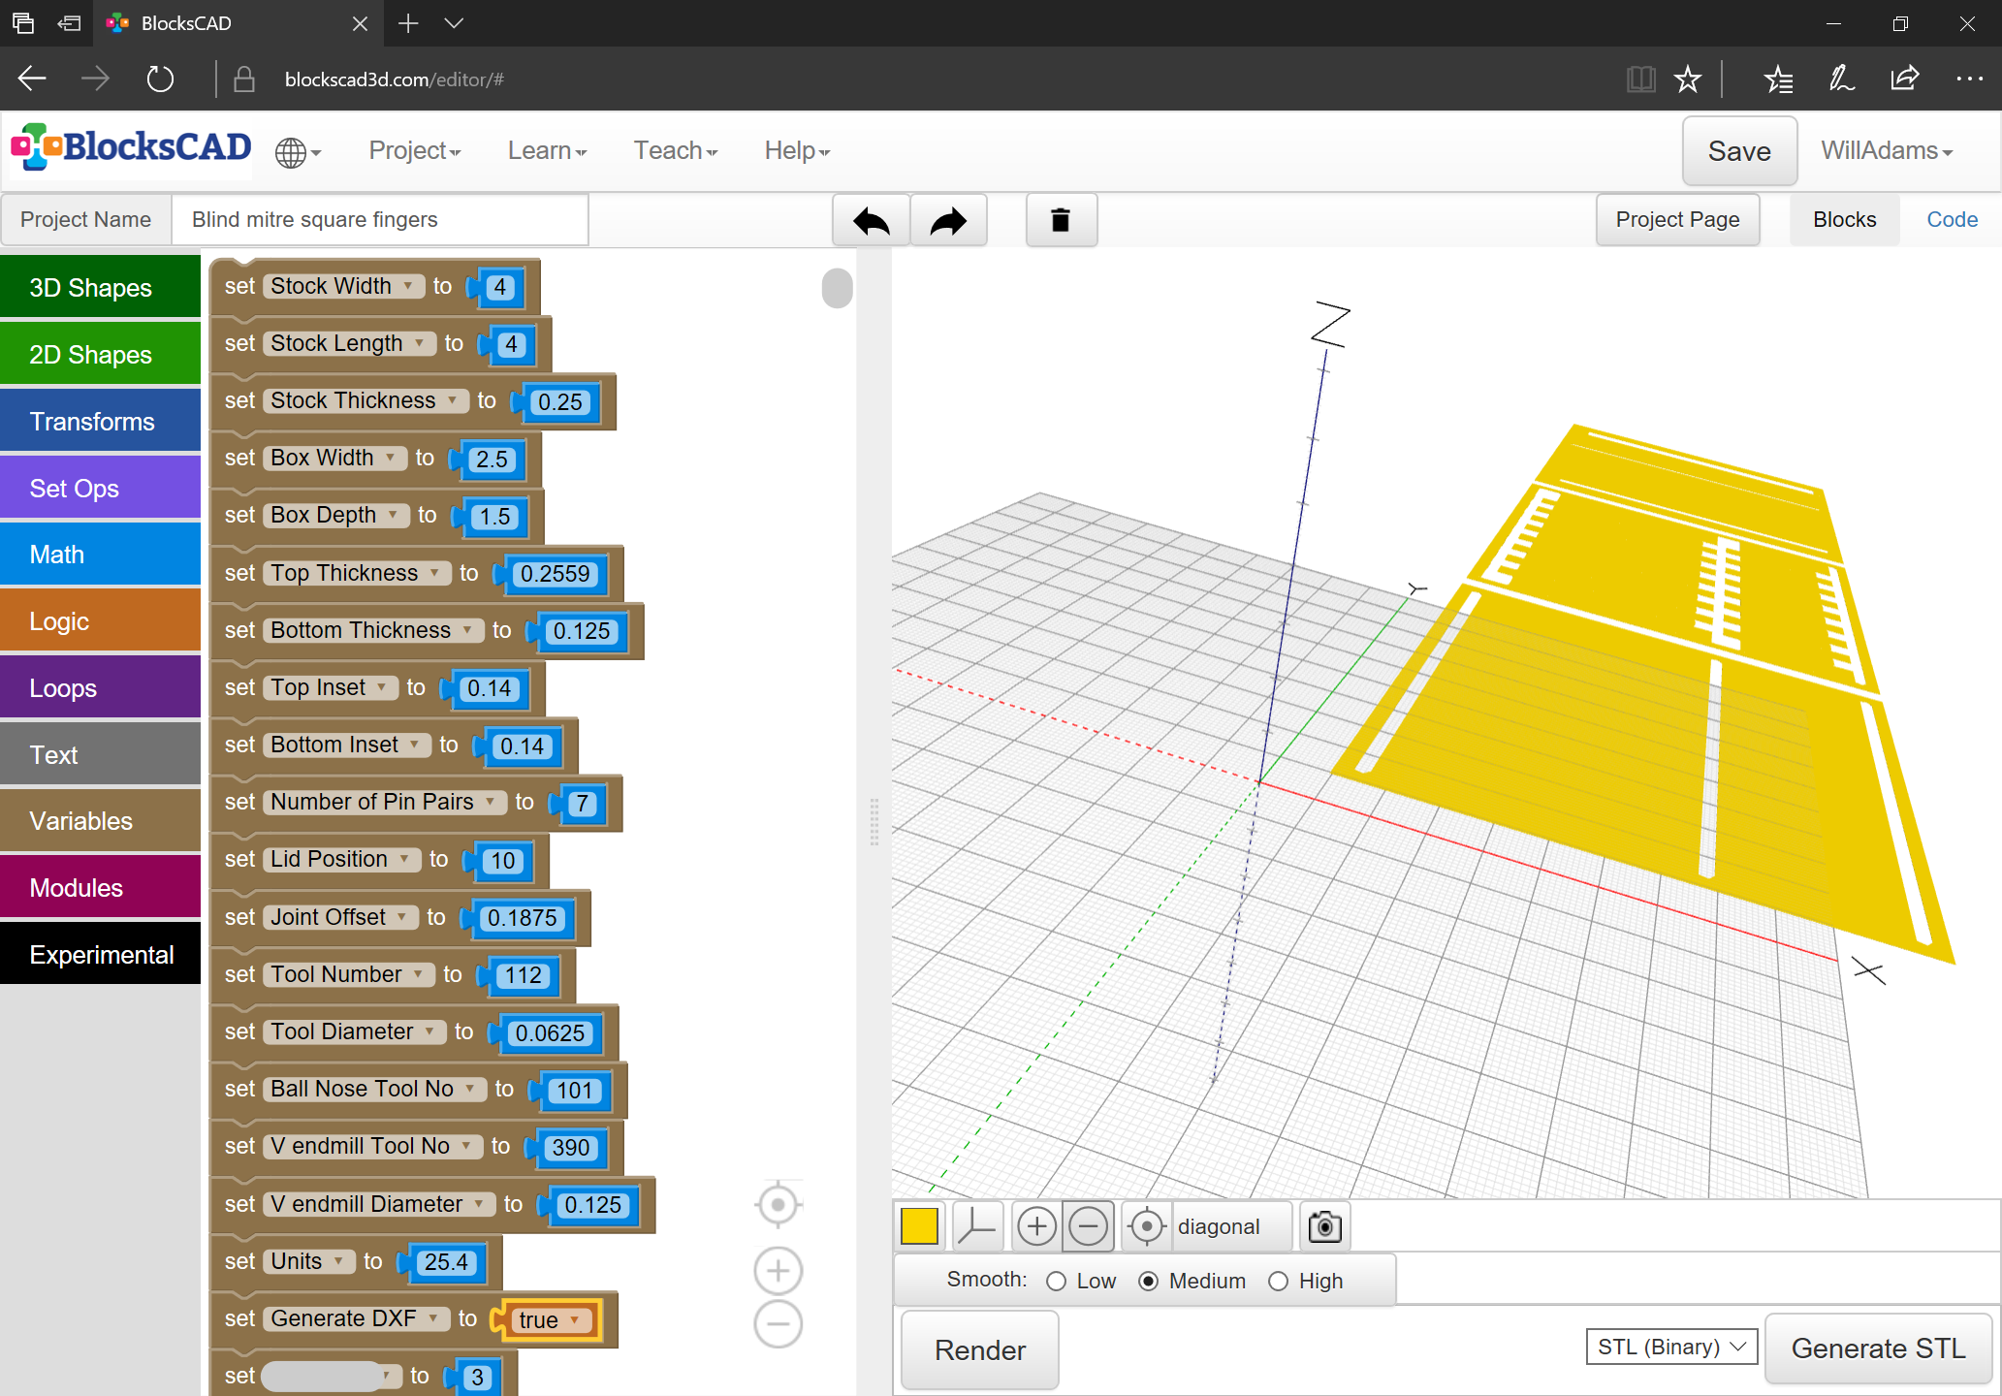Screen dimensions: 2002x1396
Task: Open the Experimental block category
Action: [101, 954]
